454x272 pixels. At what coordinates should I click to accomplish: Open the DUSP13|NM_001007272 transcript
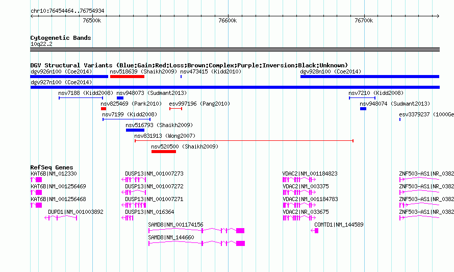tap(134, 192)
